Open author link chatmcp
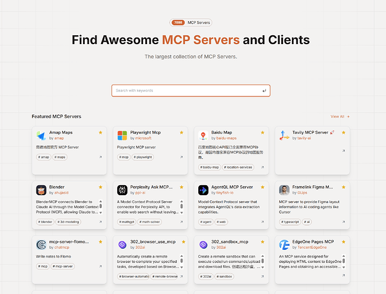386x294 pixels. tap(62, 248)
